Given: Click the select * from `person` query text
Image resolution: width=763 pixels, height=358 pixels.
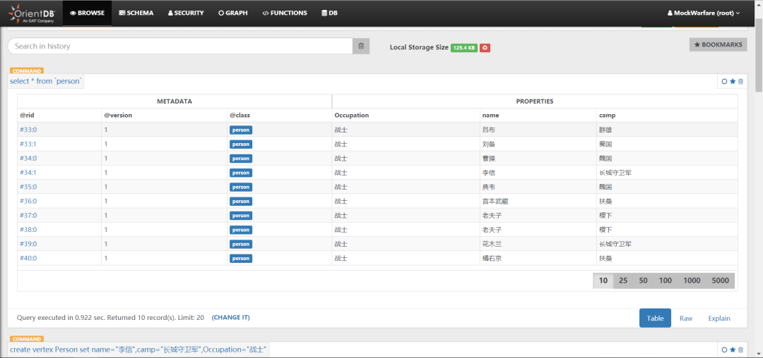Looking at the screenshot, I should point(46,81).
